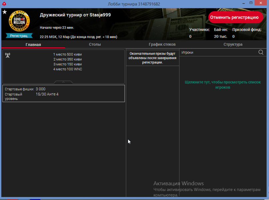Viewport: 269px width, 200px height.
Task: Click the final prizes announcement notice
Action: [152, 58]
